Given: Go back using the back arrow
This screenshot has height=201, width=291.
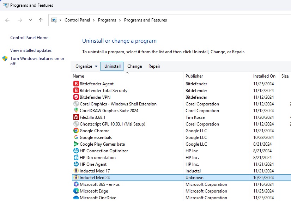Looking at the screenshot, I should [7, 20].
